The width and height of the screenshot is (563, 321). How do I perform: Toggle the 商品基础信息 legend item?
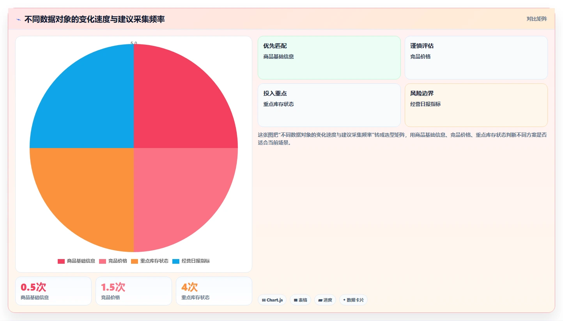click(x=76, y=261)
